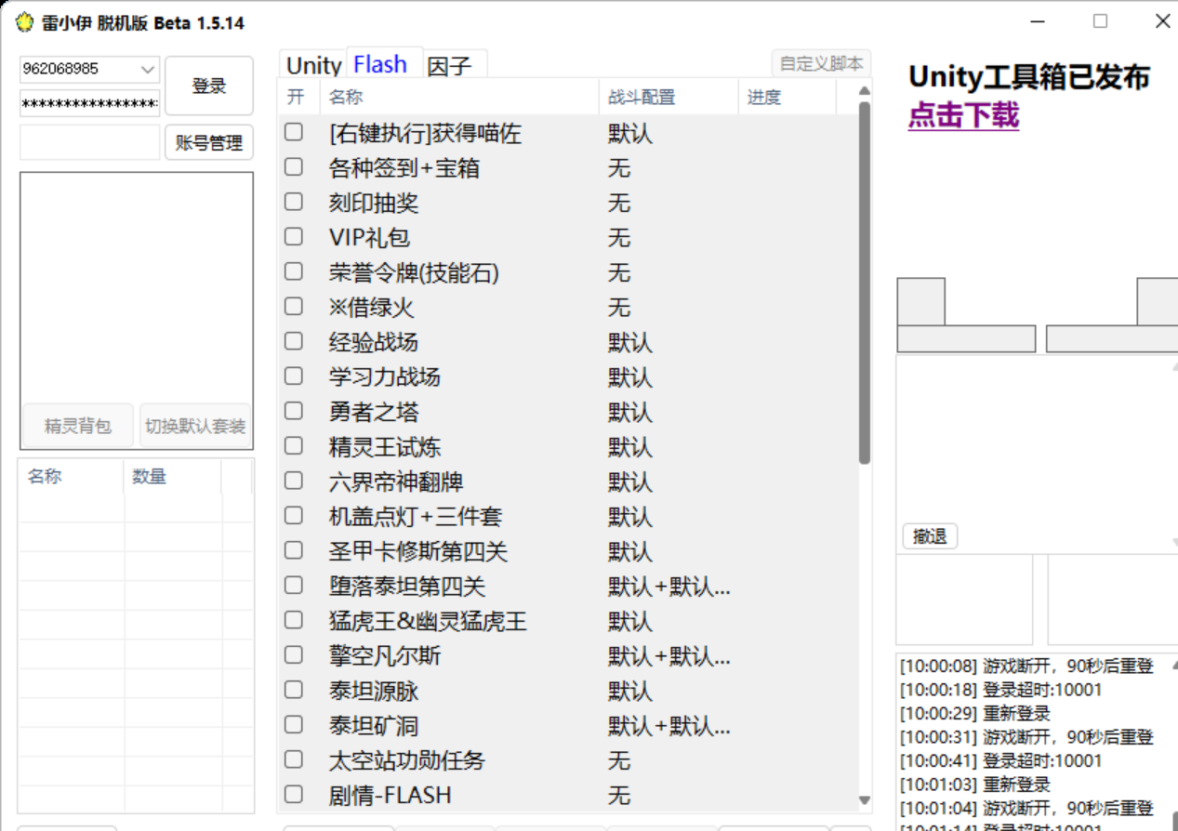The height and width of the screenshot is (831, 1178).
Task: Click the task list scrollbar thumb
Action: point(864,283)
